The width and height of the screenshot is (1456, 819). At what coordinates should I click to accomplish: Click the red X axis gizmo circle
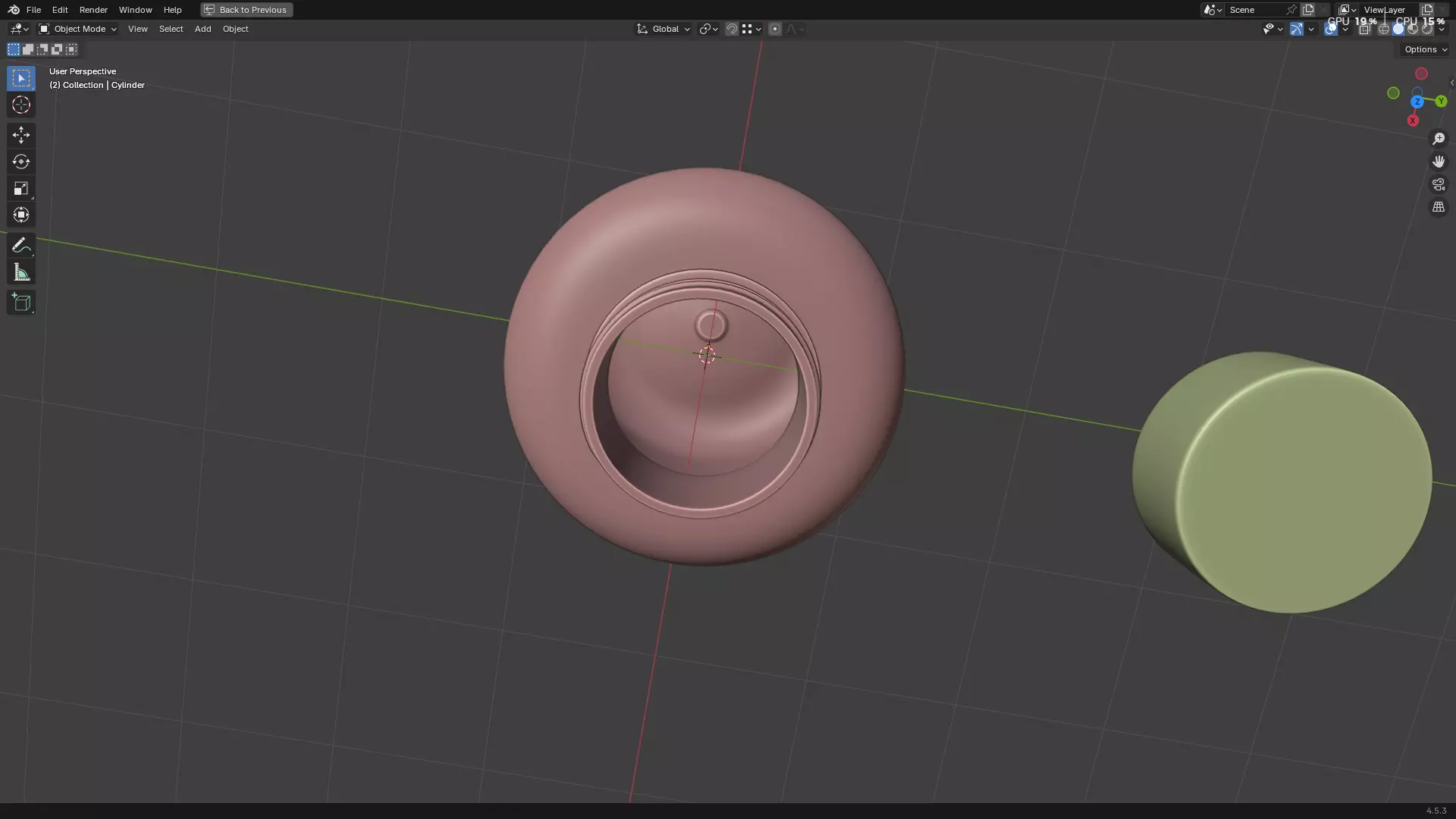click(1412, 121)
